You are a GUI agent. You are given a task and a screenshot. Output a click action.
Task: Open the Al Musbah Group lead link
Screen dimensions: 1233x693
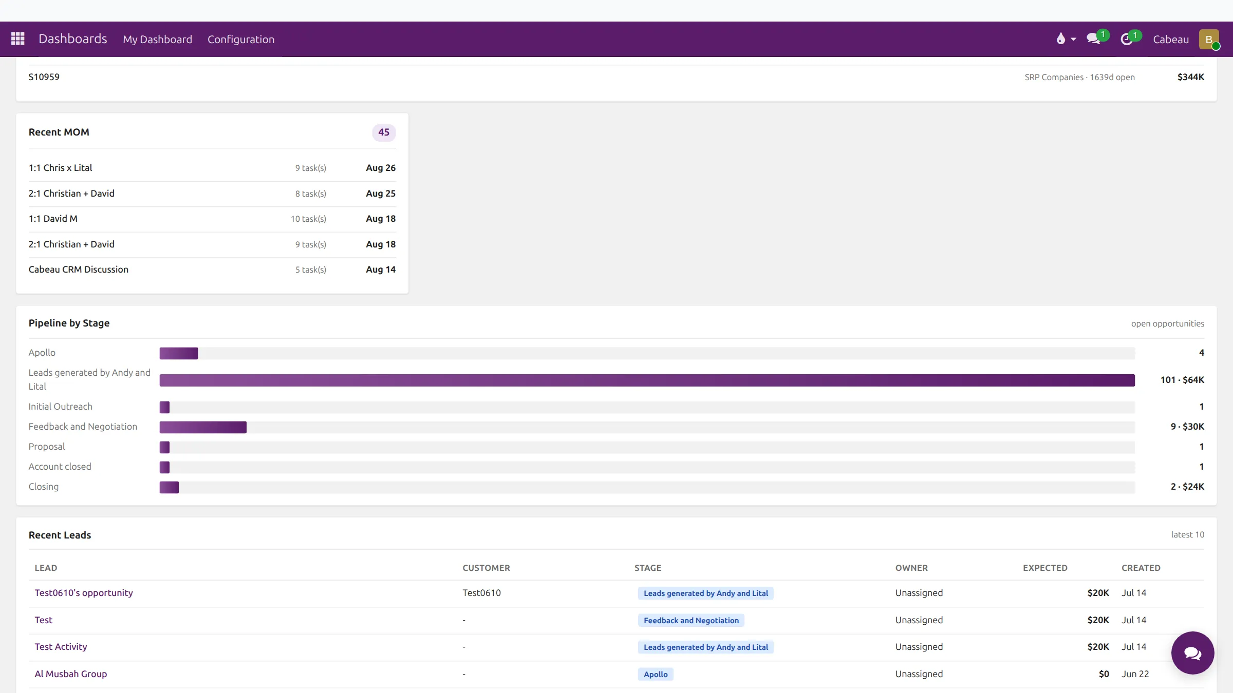coord(71,674)
